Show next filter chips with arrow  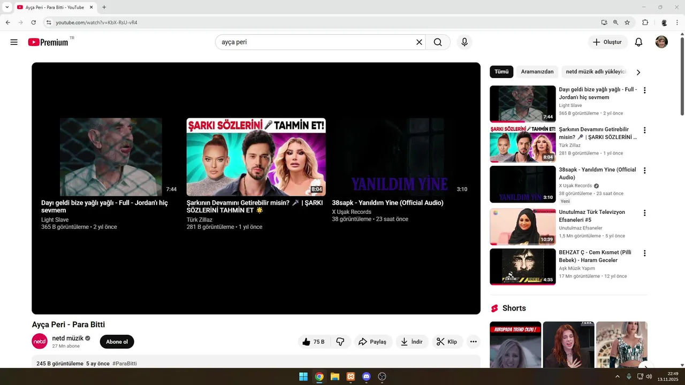click(638, 72)
